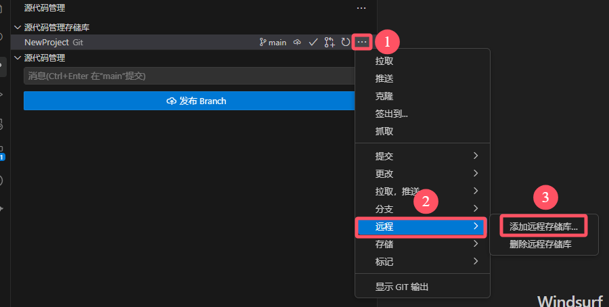
Task: Collapse the 源代码管理存储库 section
Action: pos(18,27)
